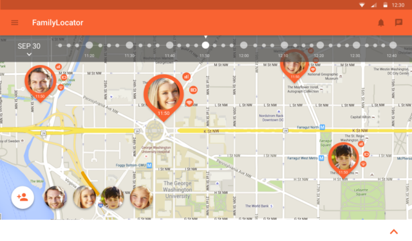
Task: Tap signal bars icon beside blonde woman's pin
Action: point(186,76)
